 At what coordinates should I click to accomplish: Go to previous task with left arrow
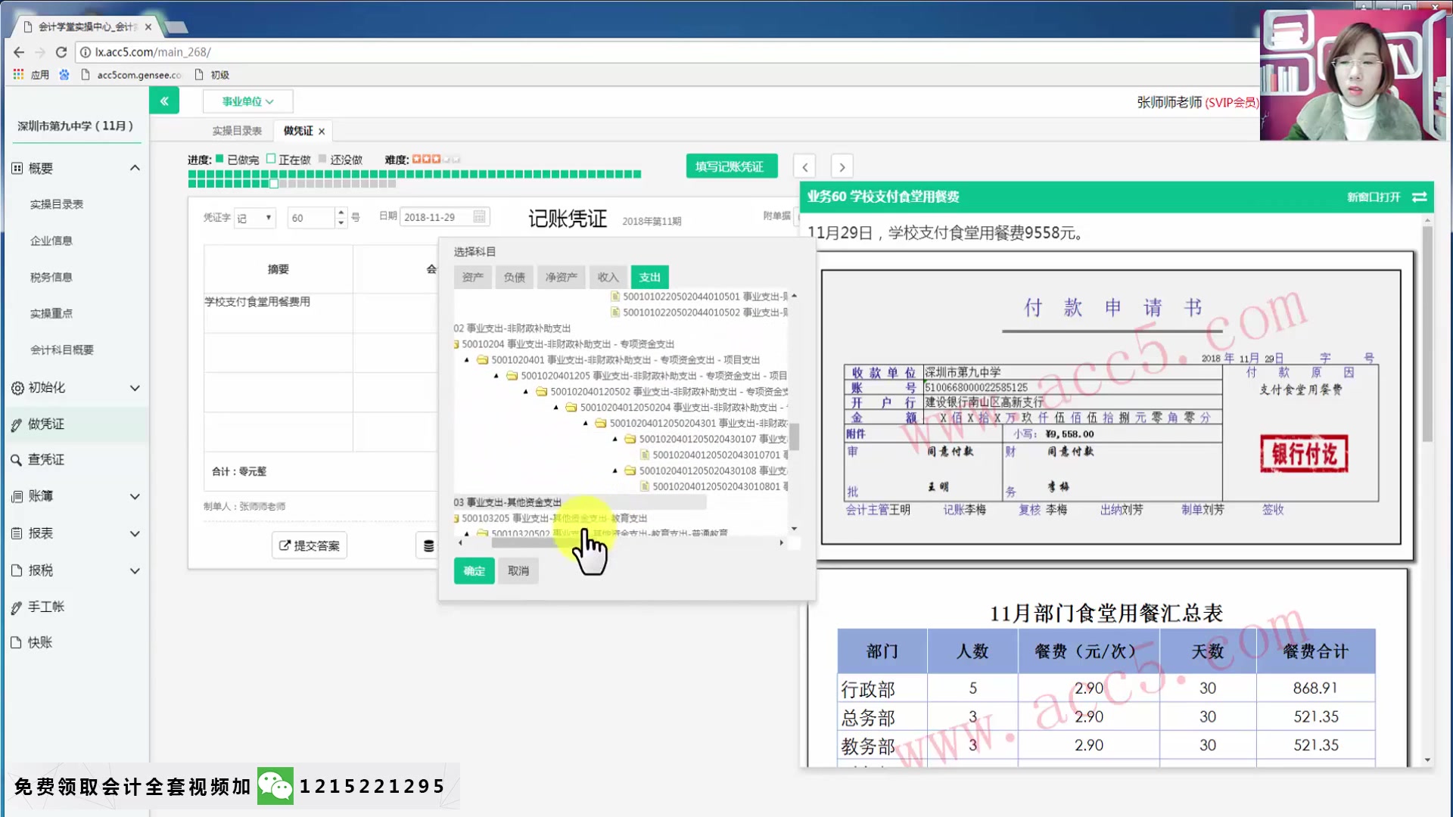tap(804, 166)
